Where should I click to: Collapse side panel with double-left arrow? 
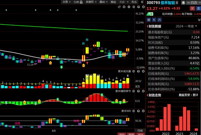coord(142,2)
